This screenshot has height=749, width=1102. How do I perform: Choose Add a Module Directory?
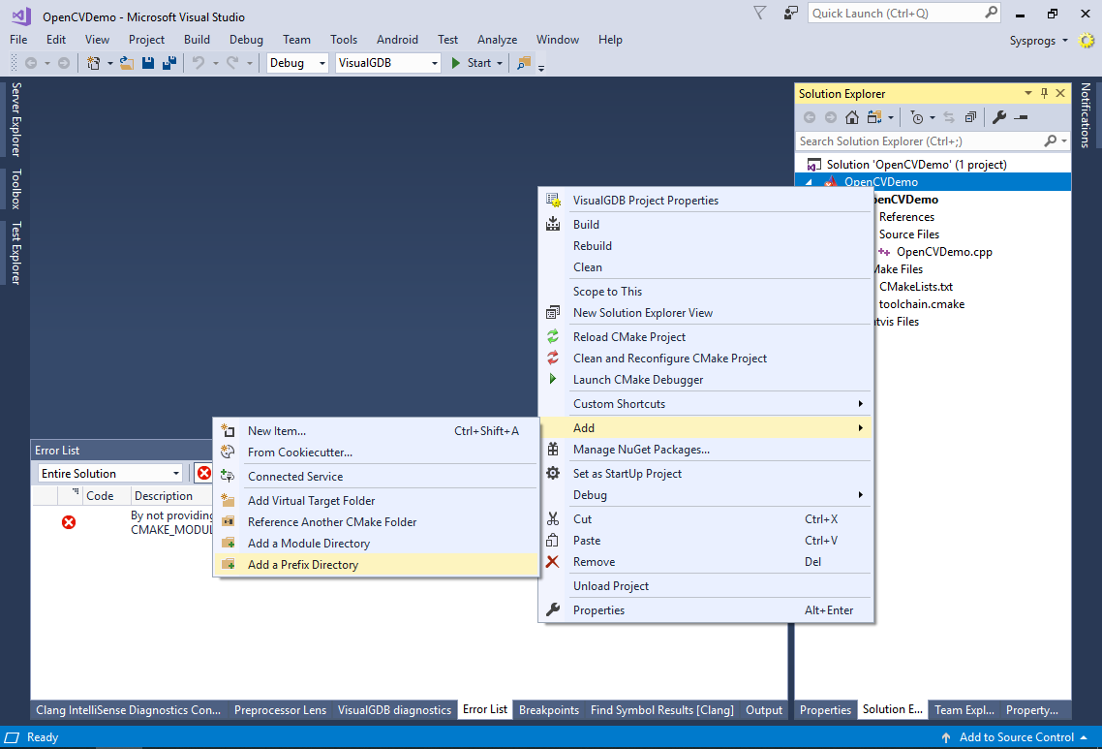(x=376, y=544)
